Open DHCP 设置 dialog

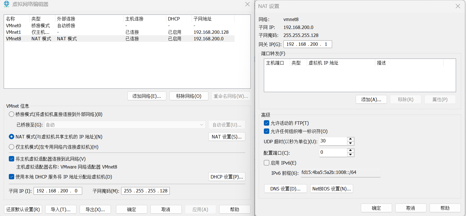[227, 177]
